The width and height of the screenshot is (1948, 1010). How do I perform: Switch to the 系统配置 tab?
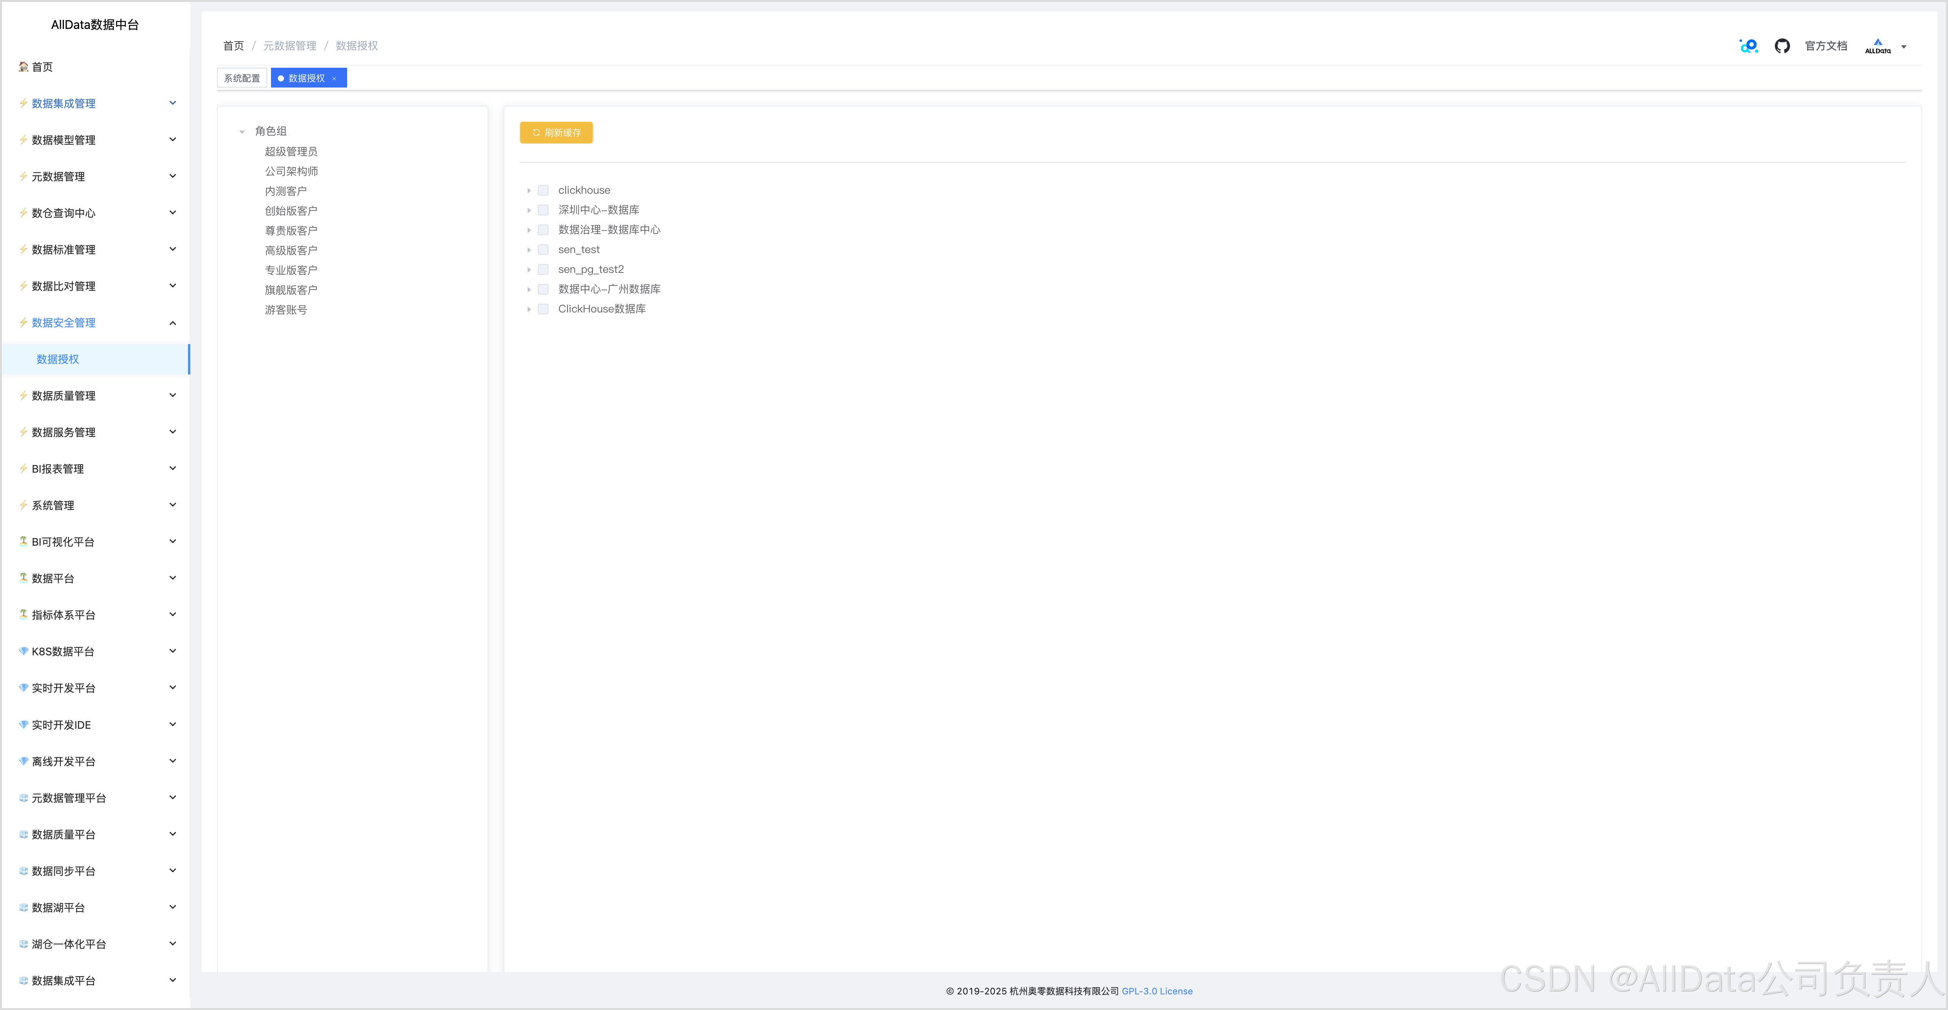pyautogui.click(x=241, y=78)
